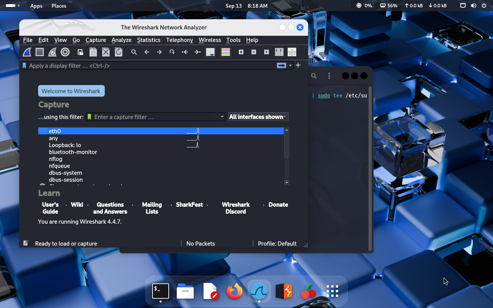Image resolution: width=493 pixels, height=308 pixels.
Task: Open the All interfaces shown dropdown
Action: tap(258, 117)
